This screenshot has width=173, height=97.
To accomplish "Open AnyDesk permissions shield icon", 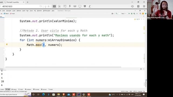I will 85,6.
